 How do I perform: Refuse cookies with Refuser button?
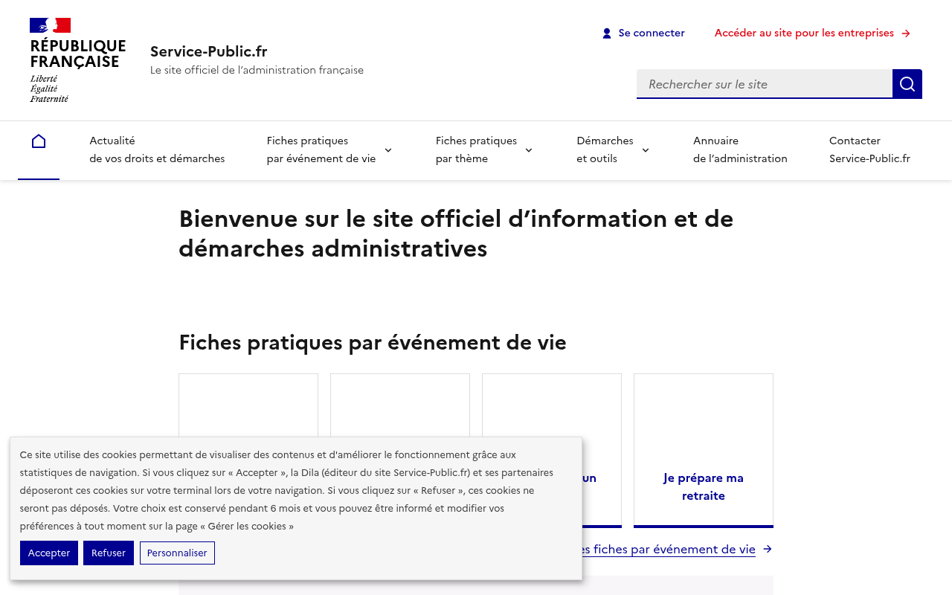(x=109, y=553)
